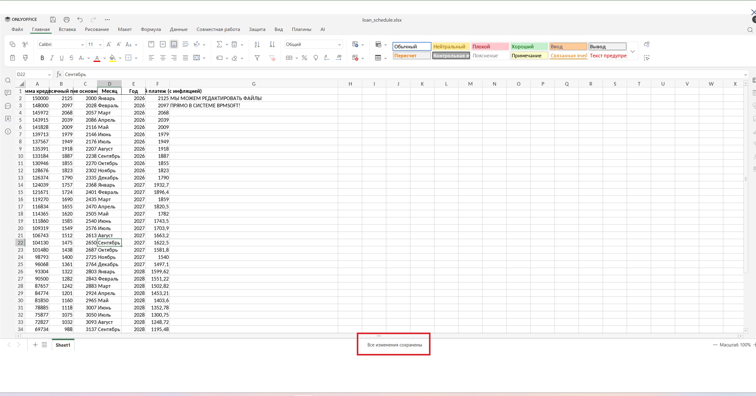
Task: Insert AutoSum with the sigma icon
Action: [x=219, y=44]
